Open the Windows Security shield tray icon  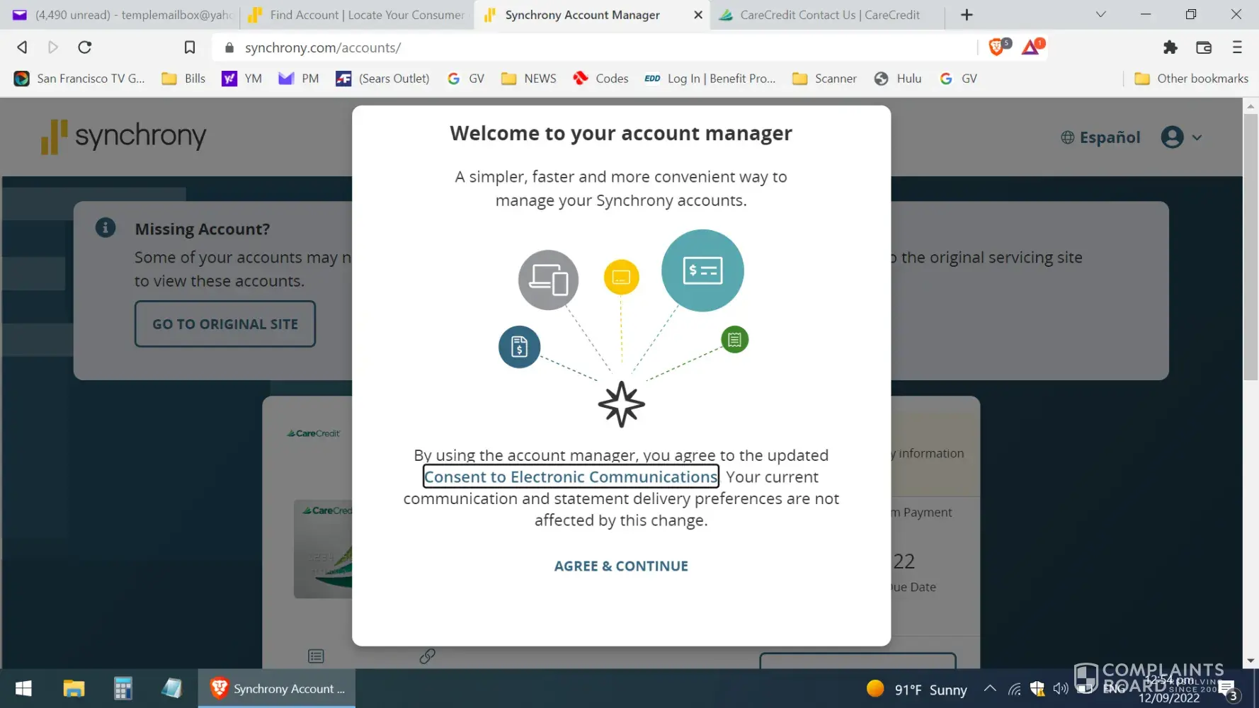point(1037,689)
